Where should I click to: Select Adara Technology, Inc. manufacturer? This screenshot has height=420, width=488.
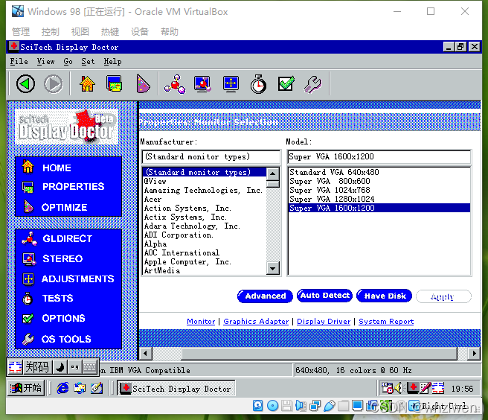[x=205, y=226]
